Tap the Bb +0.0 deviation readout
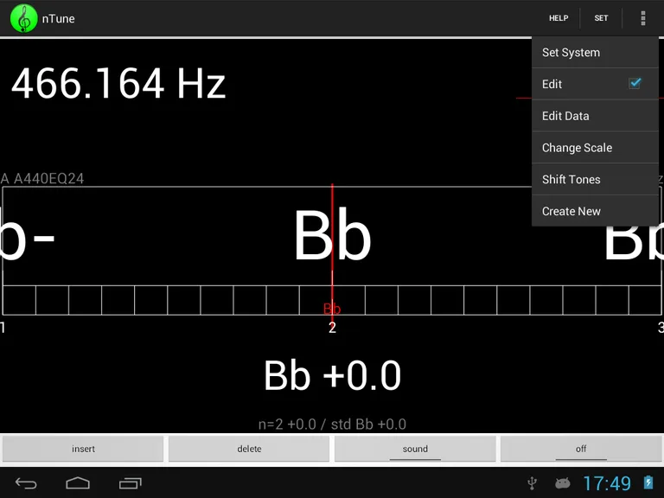 (332, 375)
